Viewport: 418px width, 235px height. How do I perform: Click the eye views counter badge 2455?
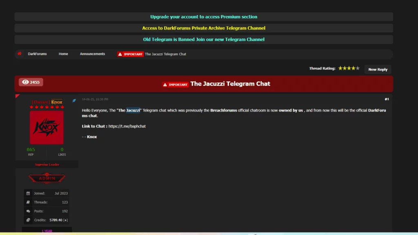[31, 82]
